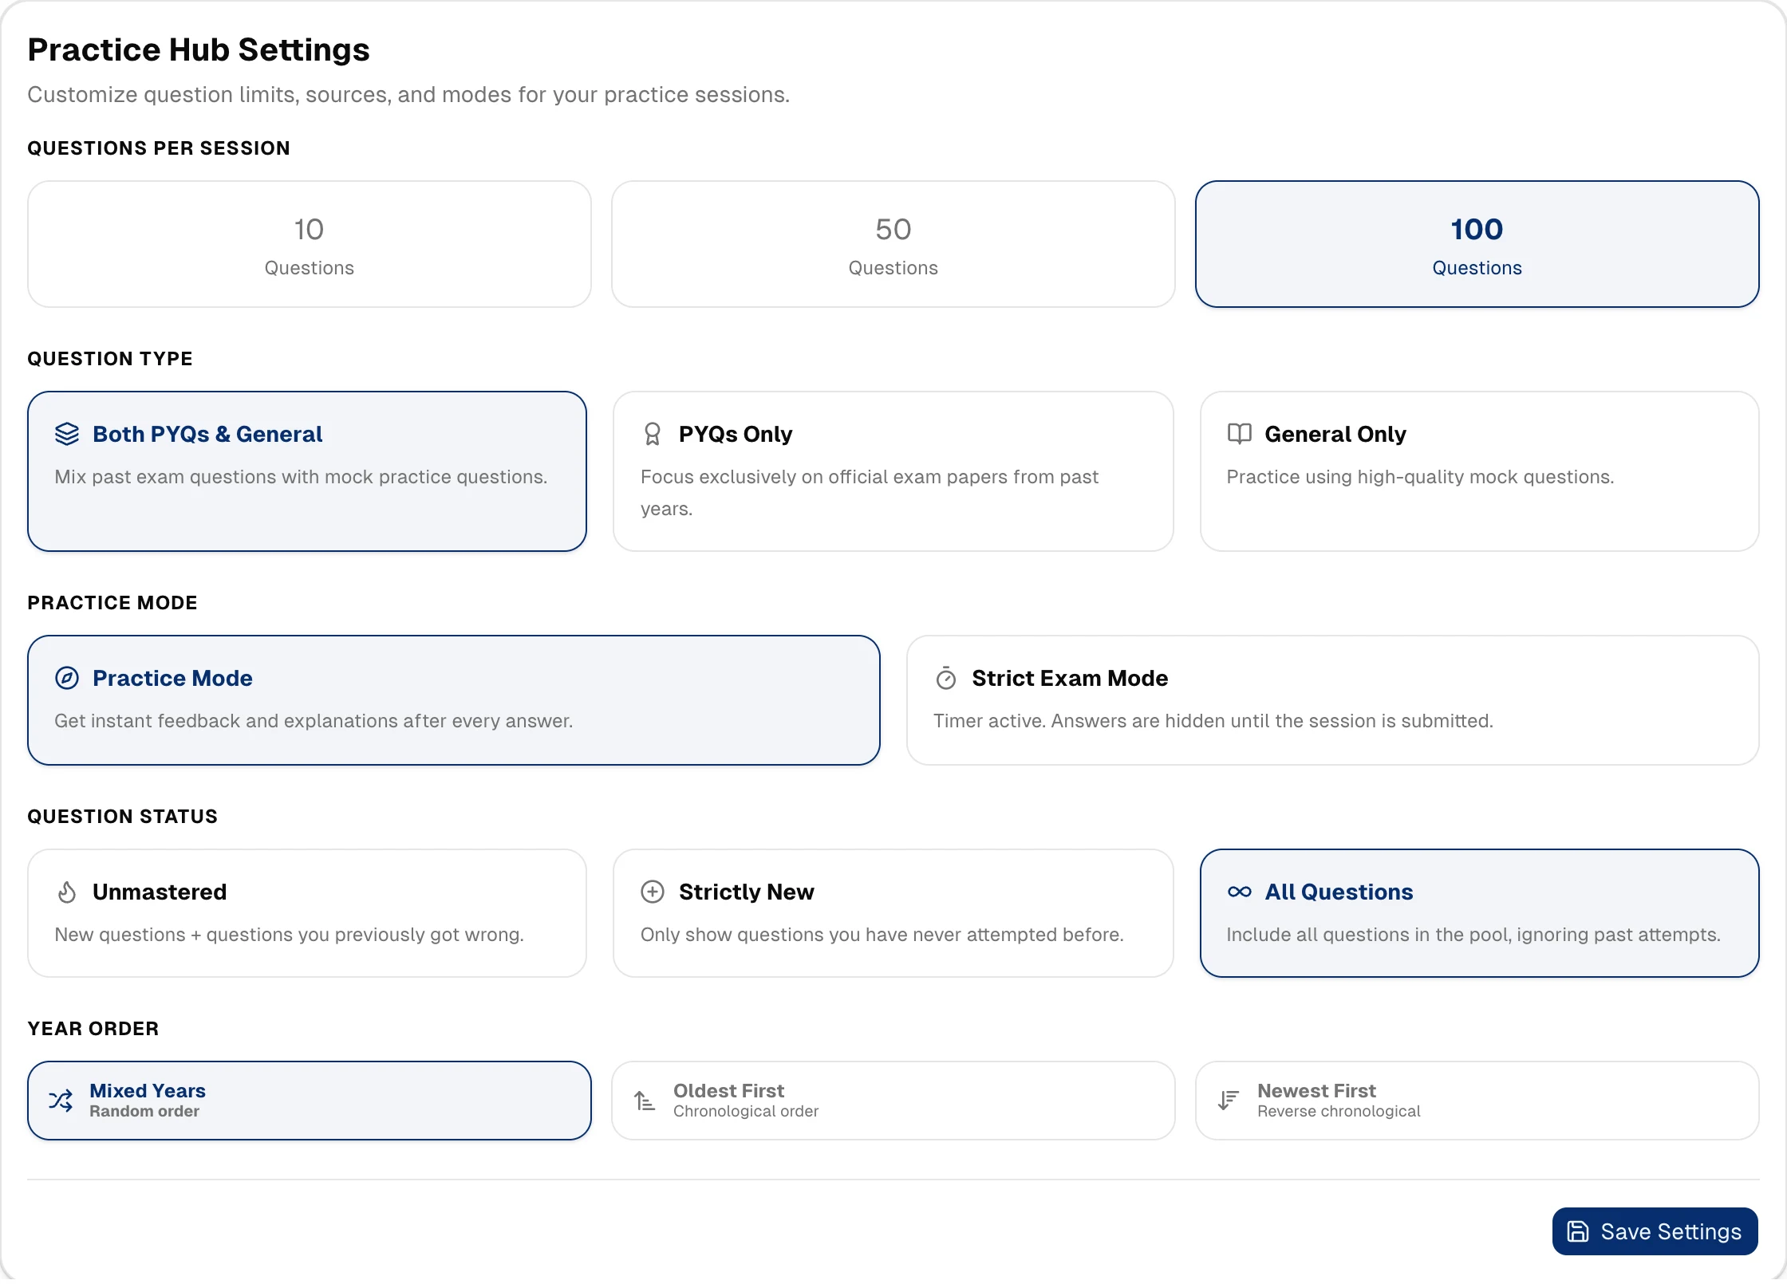This screenshot has height=1284, width=1787.
Task: Click 'Only show questions you have never attempted'
Action: tap(882, 935)
